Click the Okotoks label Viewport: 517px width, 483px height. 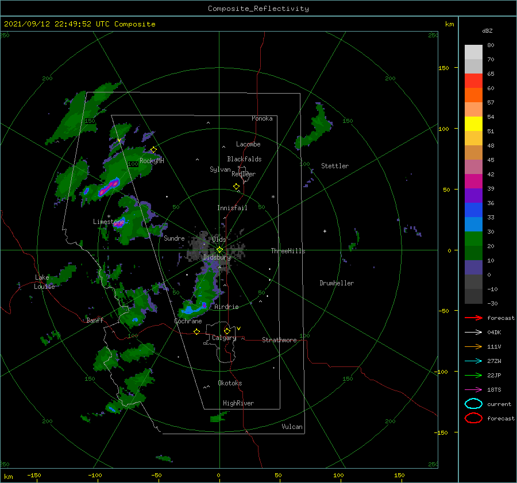point(230,383)
